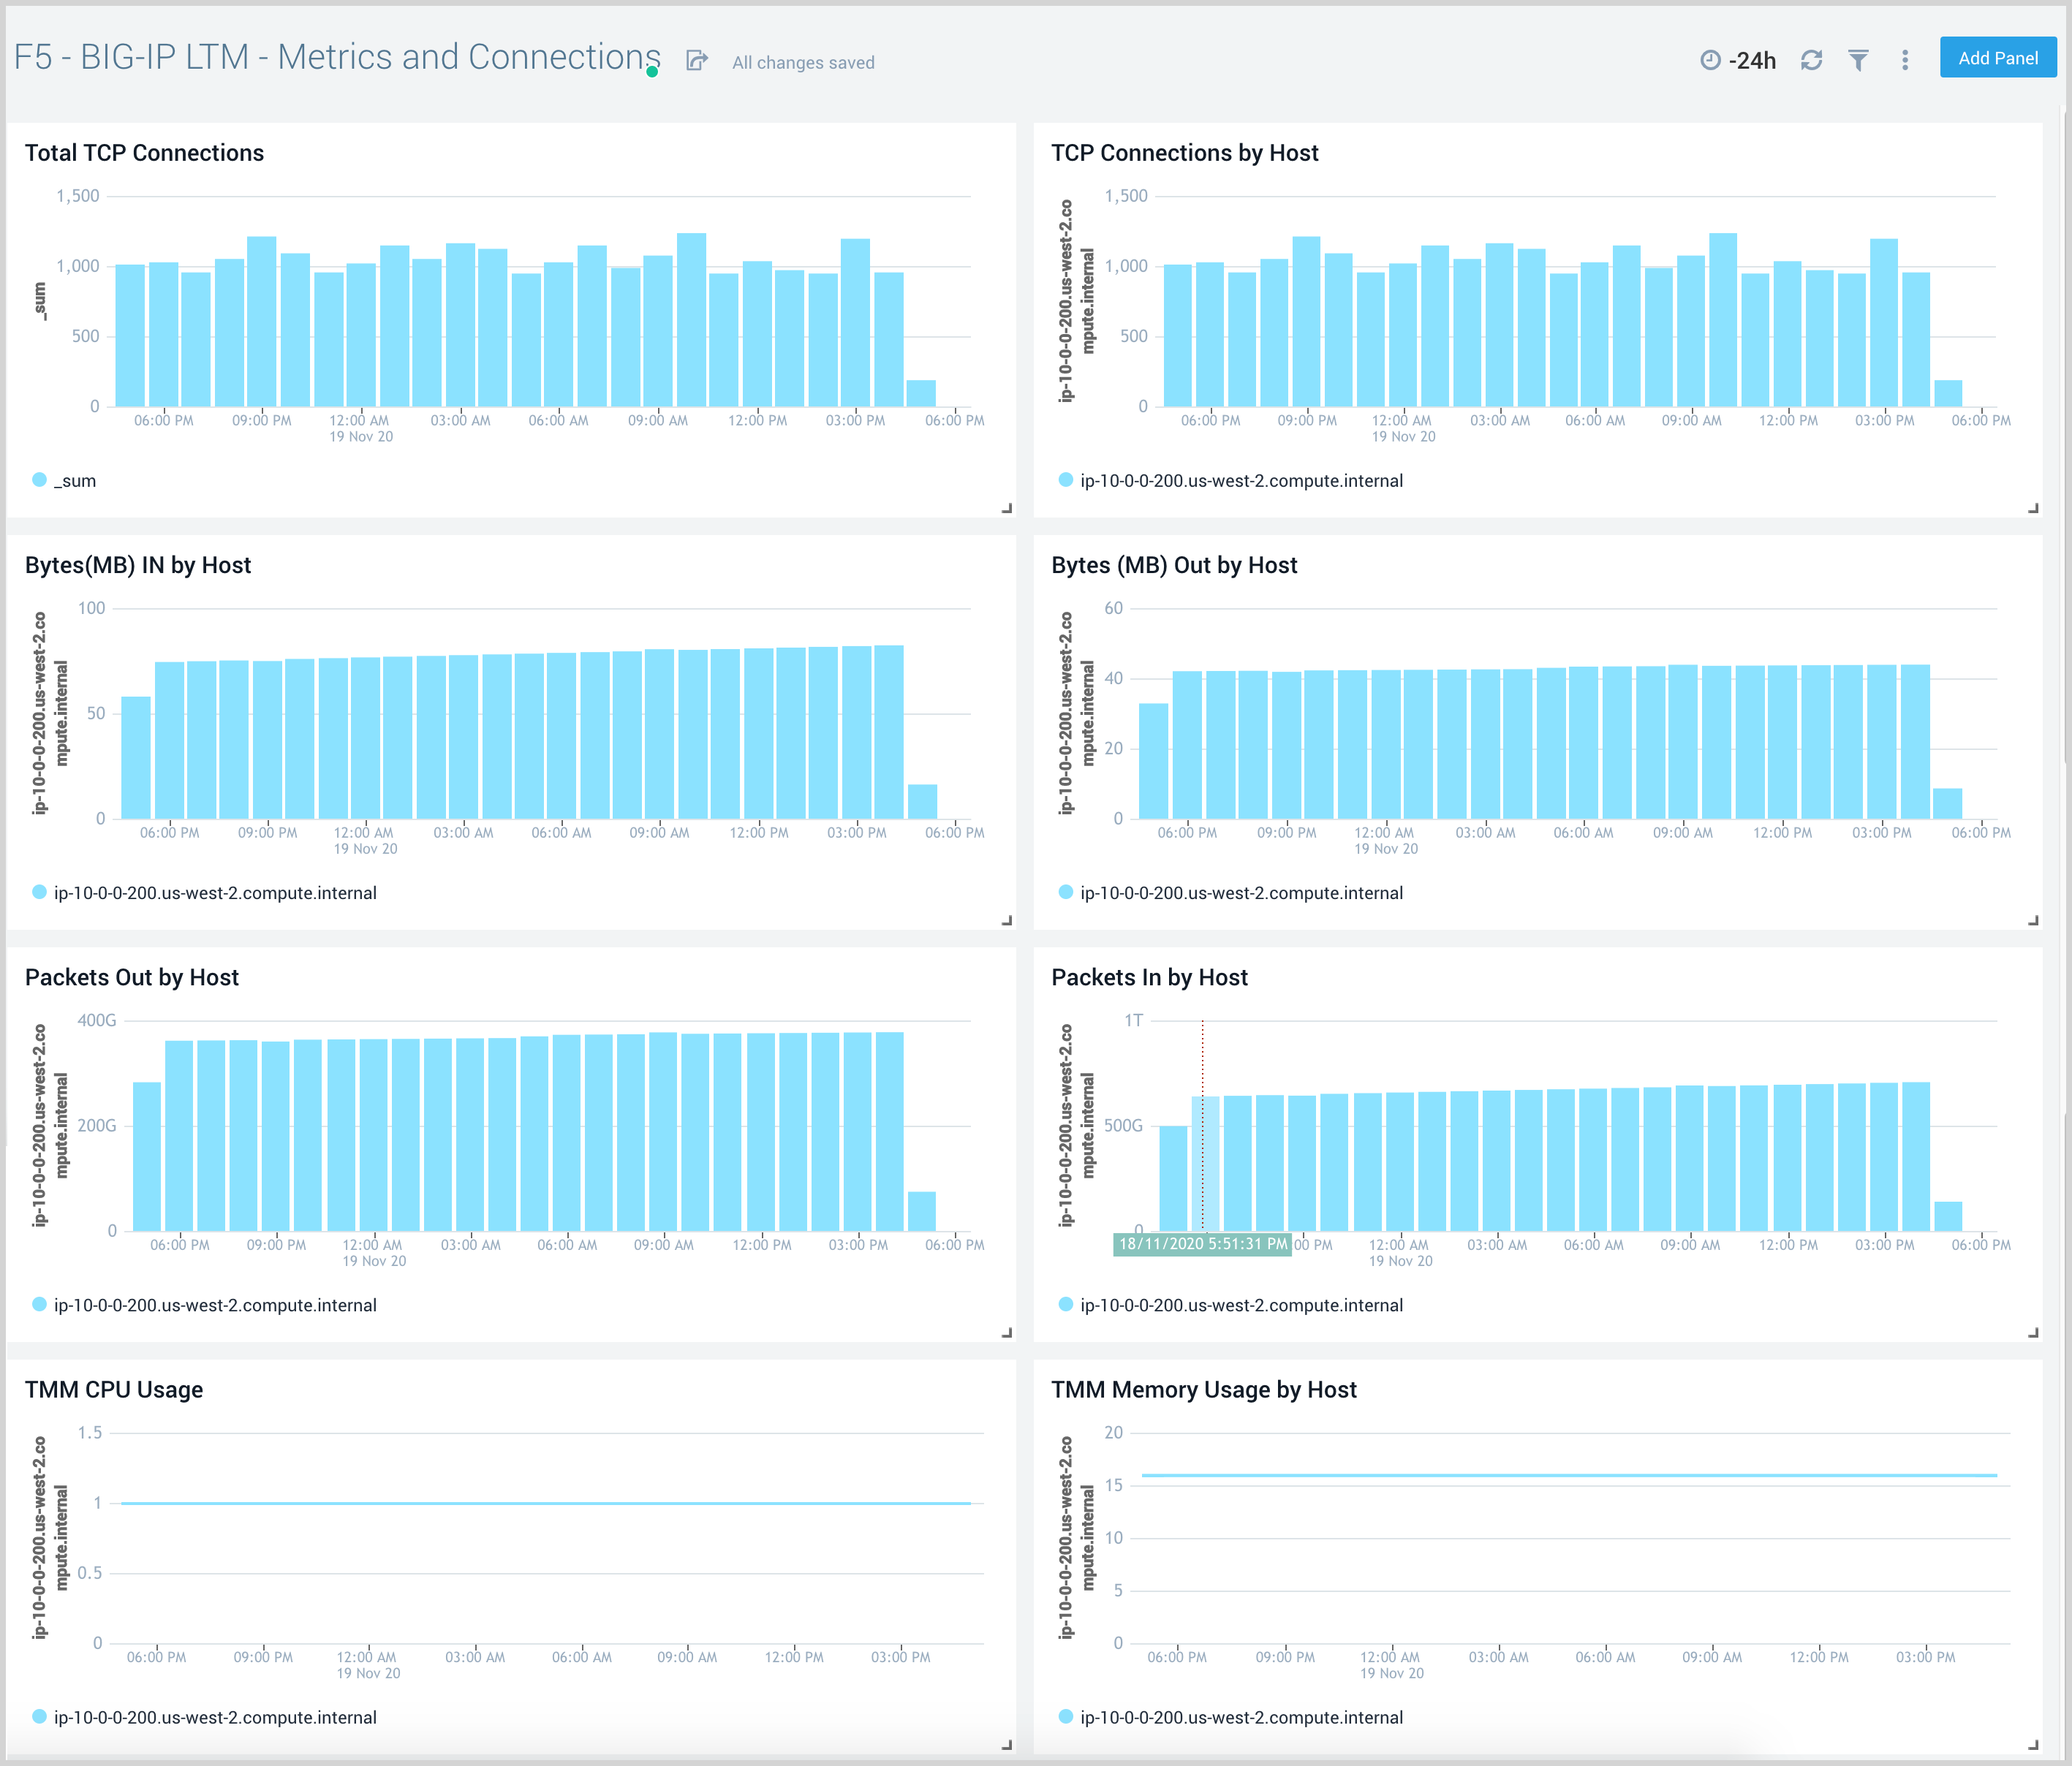
Task: Toggle the _sum legend entry in Total TCP Connections
Action: pos(64,480)
